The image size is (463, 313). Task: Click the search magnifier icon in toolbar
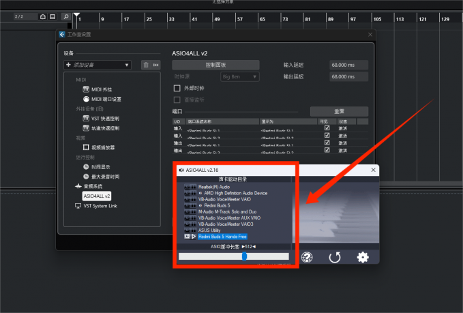(65, 16)
